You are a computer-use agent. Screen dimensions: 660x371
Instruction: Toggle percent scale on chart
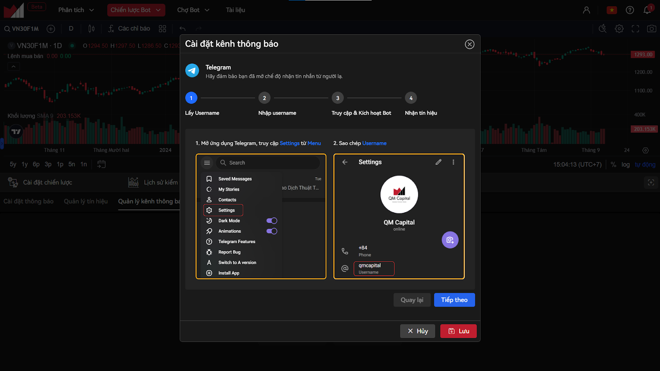click(613, 164)
